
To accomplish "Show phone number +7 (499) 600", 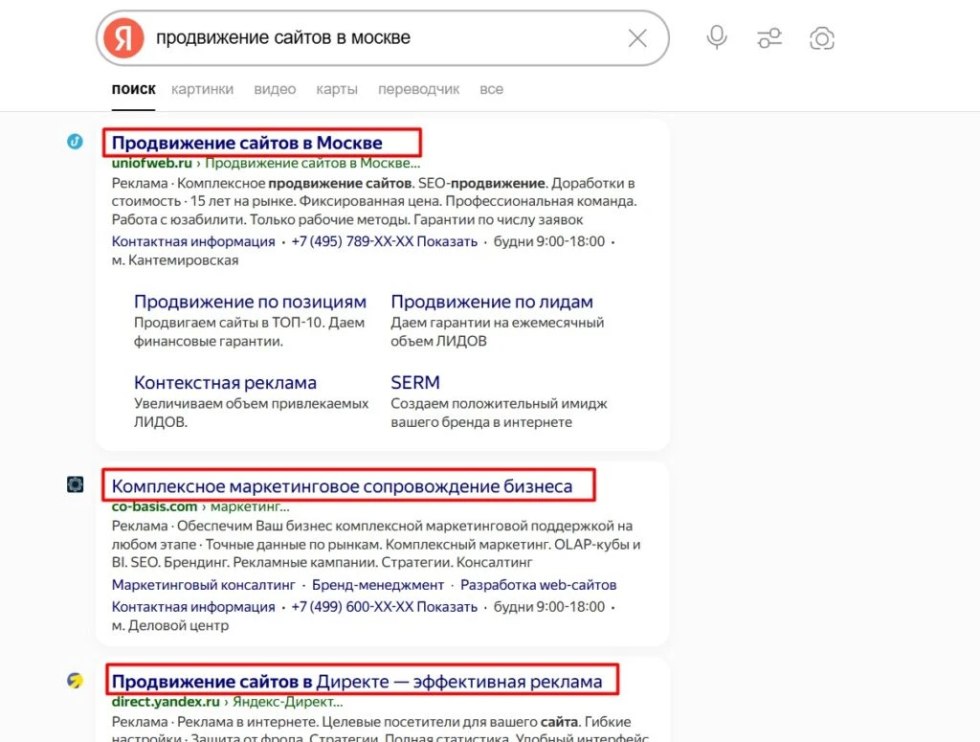I will (385, 606).
